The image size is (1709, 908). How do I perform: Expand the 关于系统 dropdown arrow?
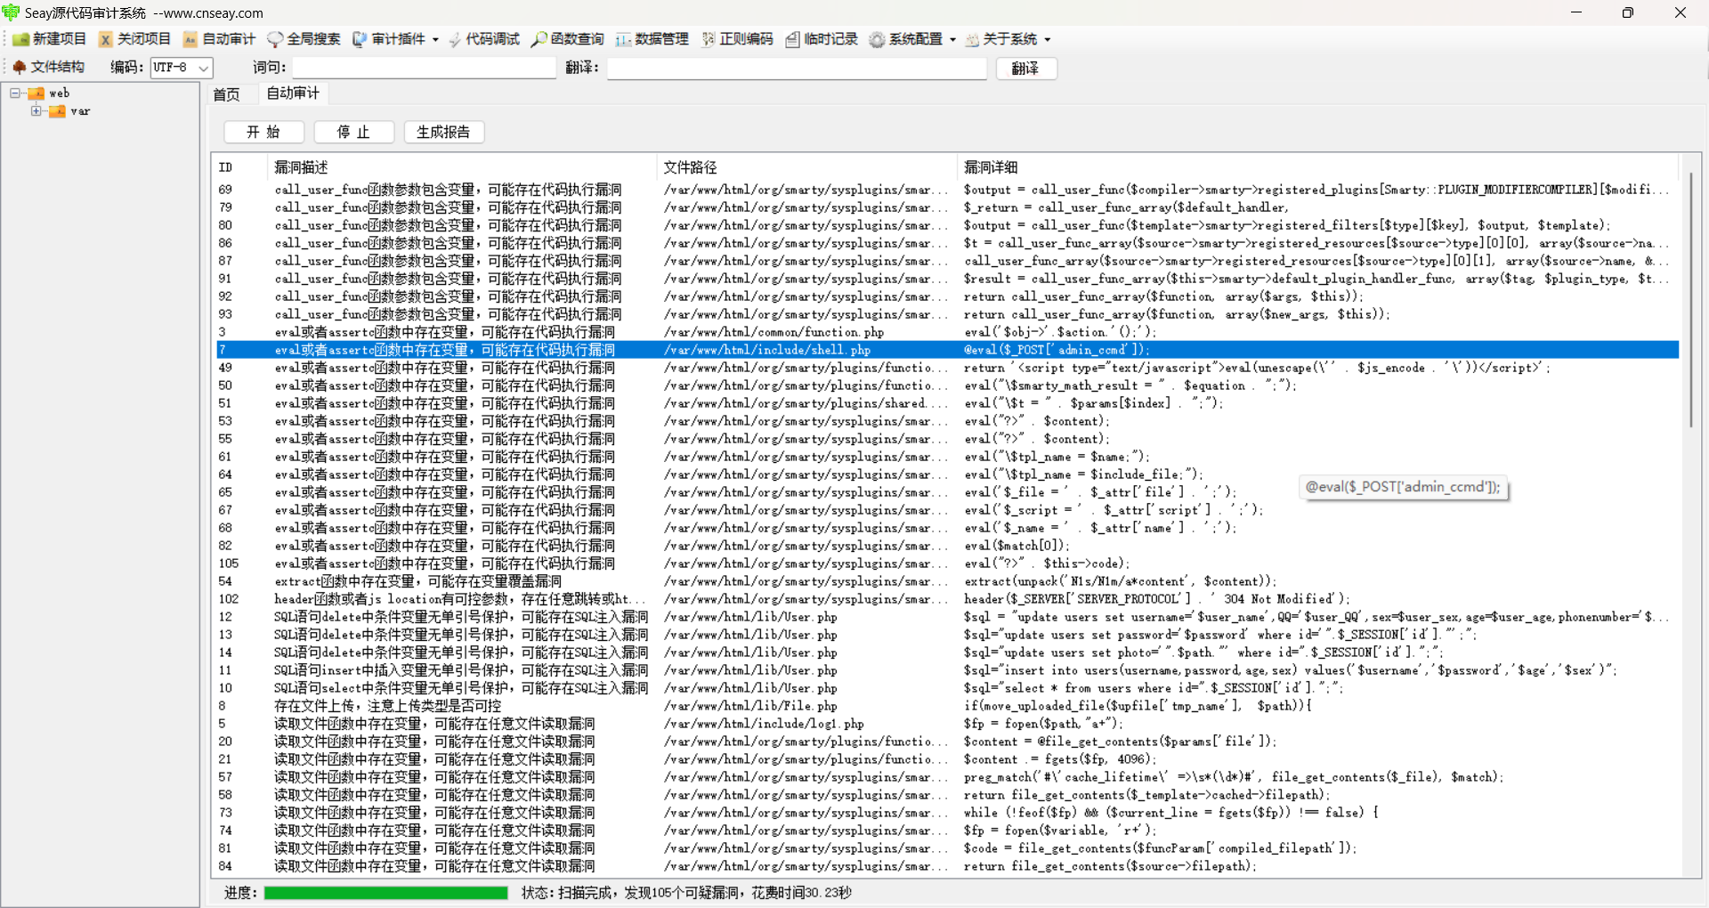[x=1048, y=39]
